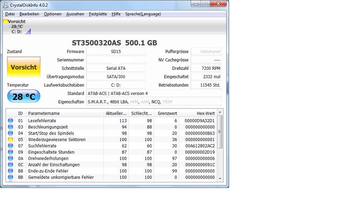Viewport: 352px width, 220px height.
Task: Click the Betriebsstunden field showing 11545 Std.
Action: click(206, 85)
